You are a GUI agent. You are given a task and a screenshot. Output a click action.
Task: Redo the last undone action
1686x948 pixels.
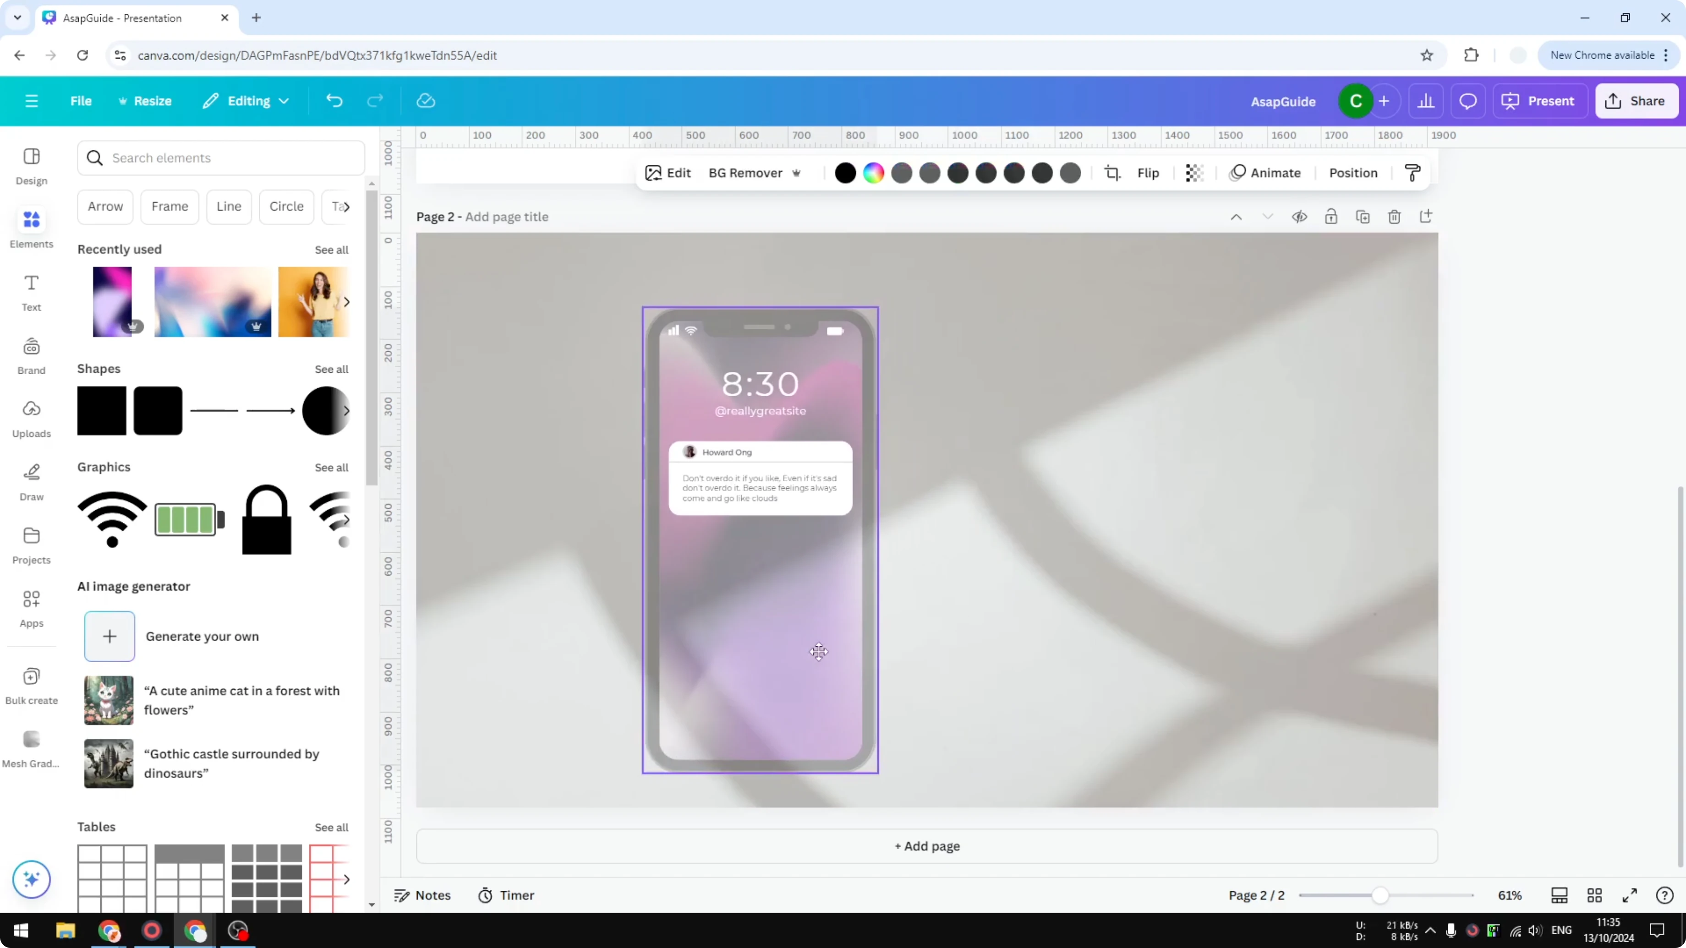374,101
